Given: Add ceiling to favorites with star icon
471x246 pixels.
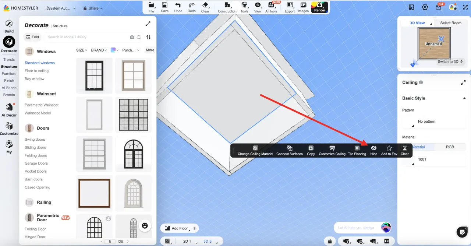Looking at the screenshot, I should (389, 148).
